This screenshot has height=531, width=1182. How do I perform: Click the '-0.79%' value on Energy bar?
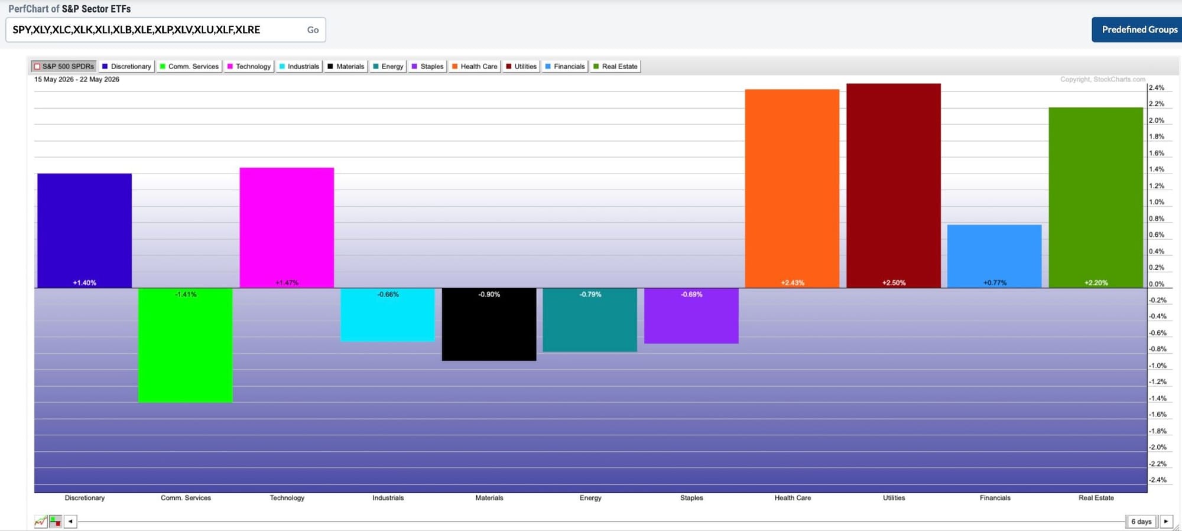point(590,294)
